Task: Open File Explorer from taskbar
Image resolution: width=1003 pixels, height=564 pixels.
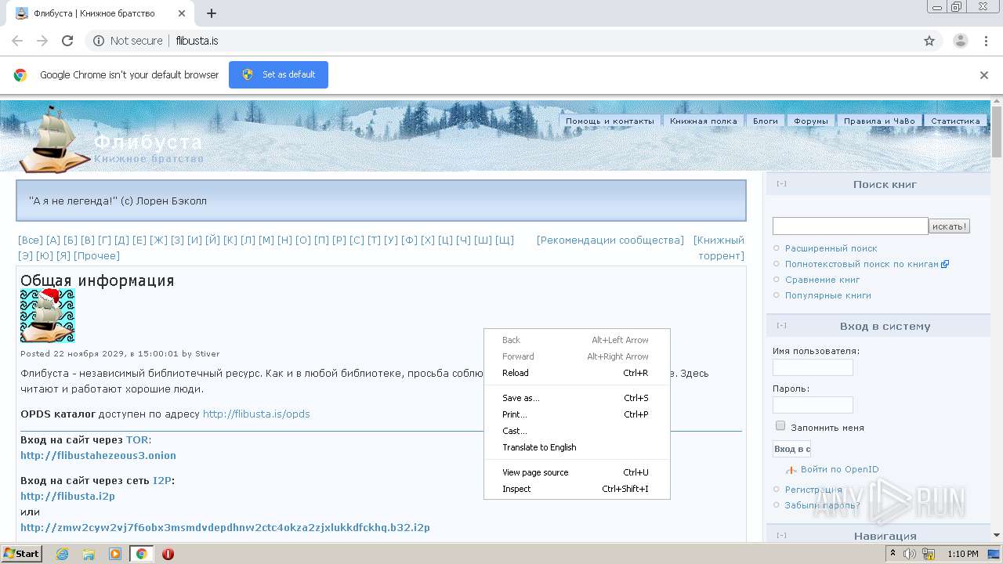Action: click(x=89, y=554)
